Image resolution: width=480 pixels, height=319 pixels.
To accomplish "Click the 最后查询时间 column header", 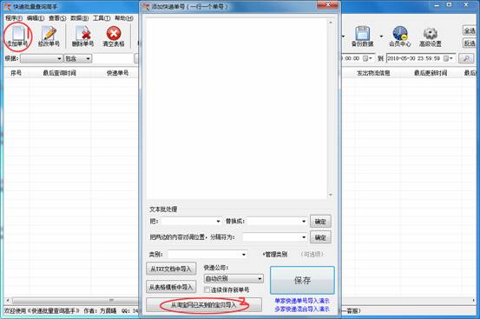I will click(x=59, y=73).
